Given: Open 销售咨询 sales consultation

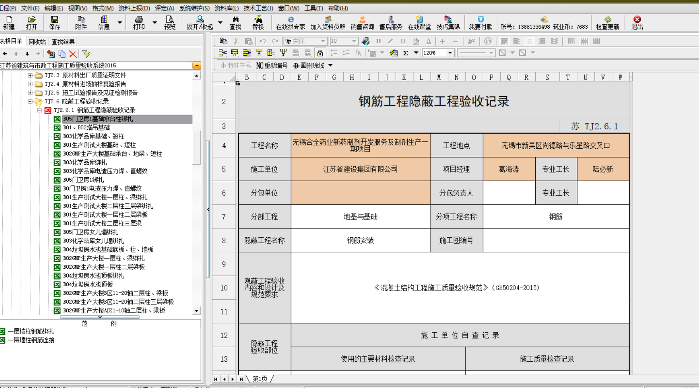Looking at the screenshot, I should pos(362,23).
